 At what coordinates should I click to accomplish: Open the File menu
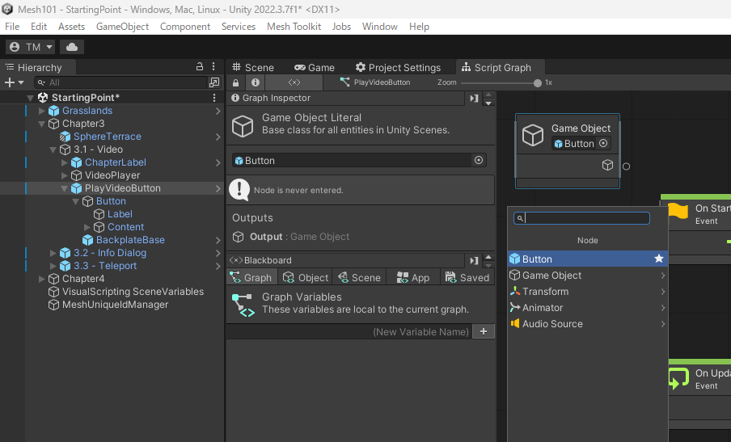tap(12, 27)
